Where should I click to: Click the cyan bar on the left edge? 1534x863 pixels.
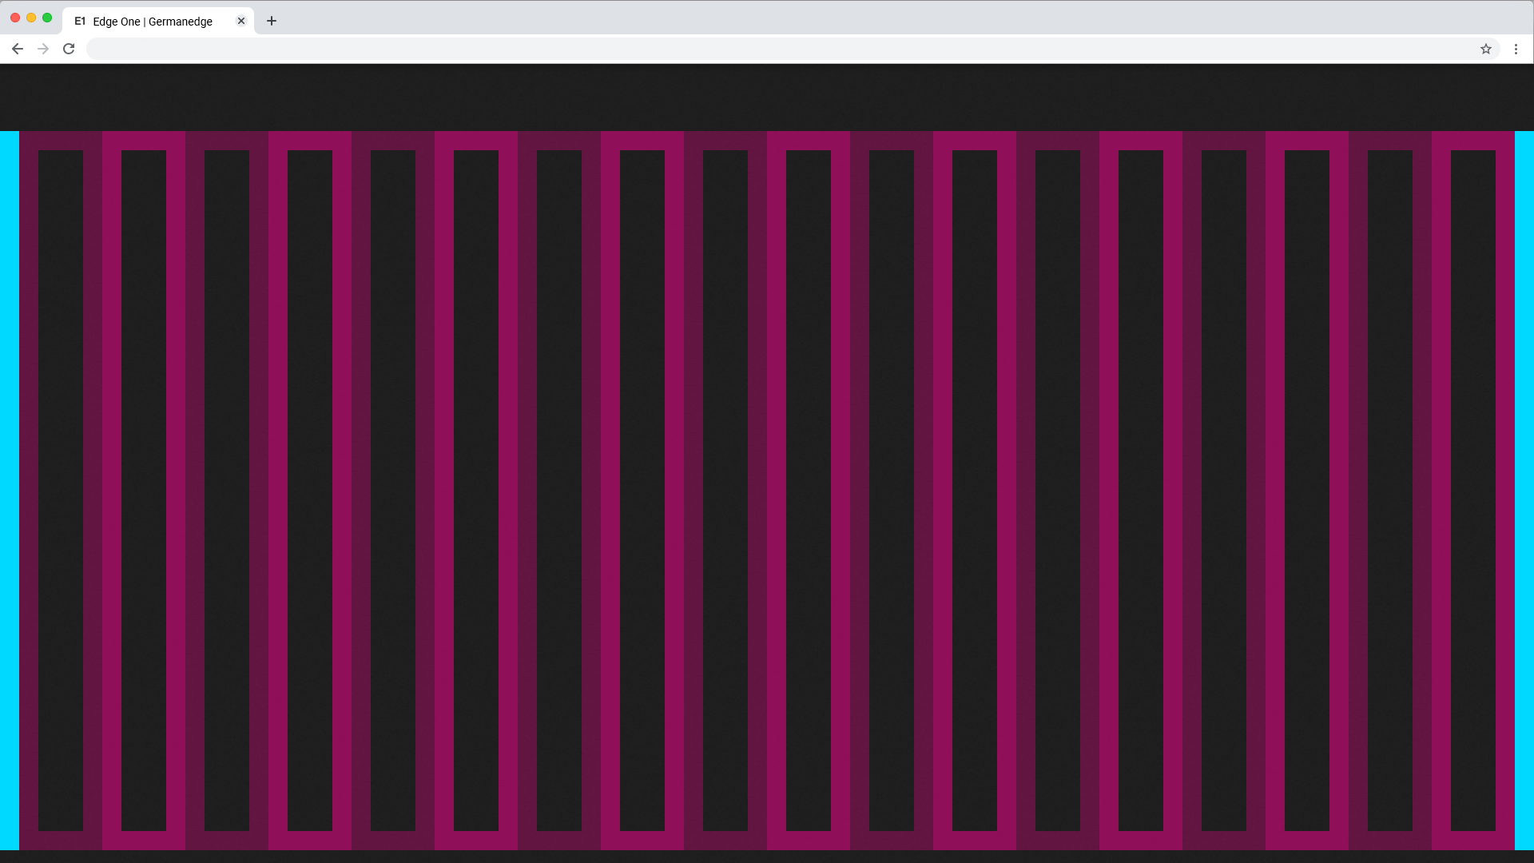[9, 489]
